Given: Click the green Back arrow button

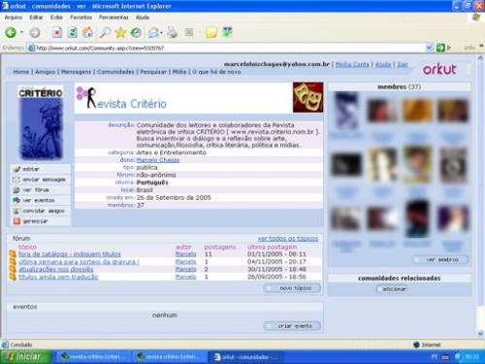Looking at the screenshot, I should tap(11, 32).
